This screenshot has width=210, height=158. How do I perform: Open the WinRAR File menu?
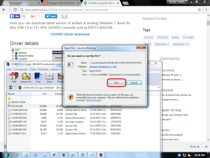(10, 69)
